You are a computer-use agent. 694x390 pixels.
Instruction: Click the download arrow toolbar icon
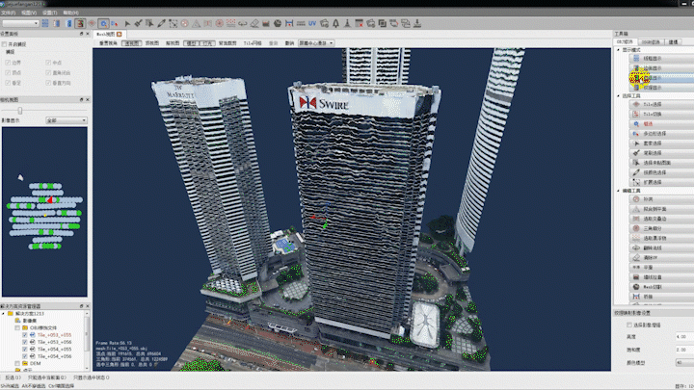(417, 23)
